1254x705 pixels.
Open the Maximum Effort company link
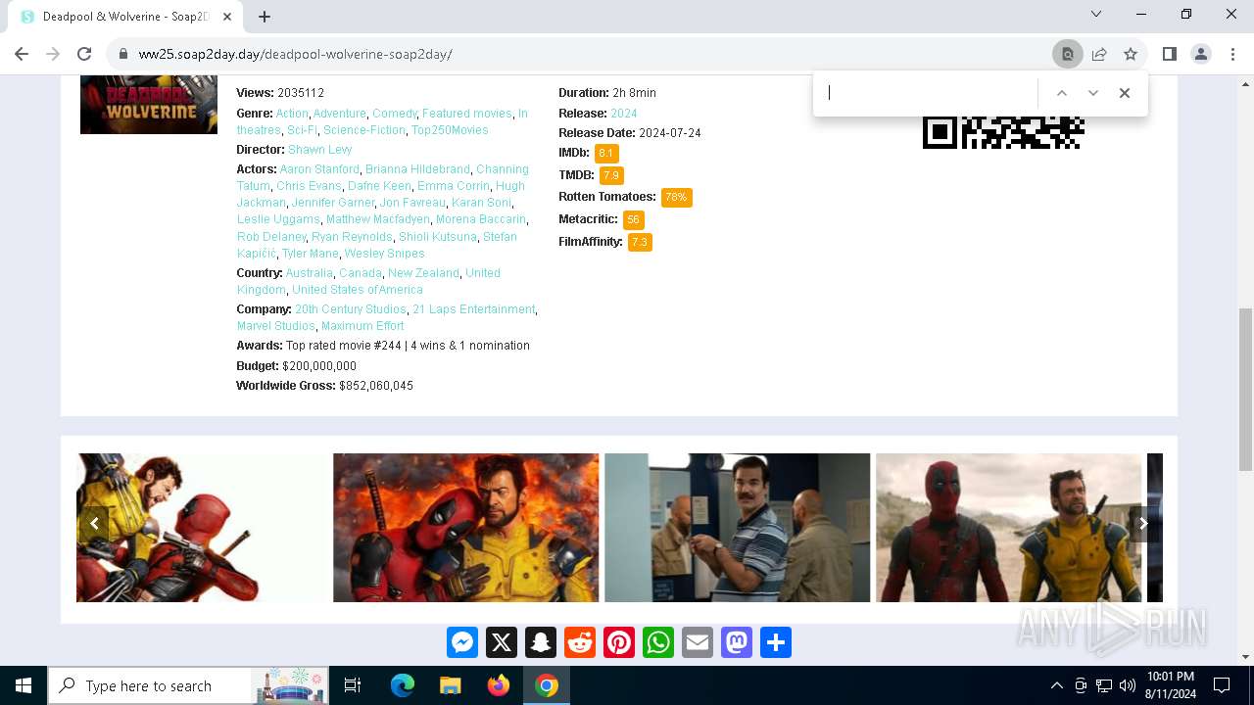(362, 326)
